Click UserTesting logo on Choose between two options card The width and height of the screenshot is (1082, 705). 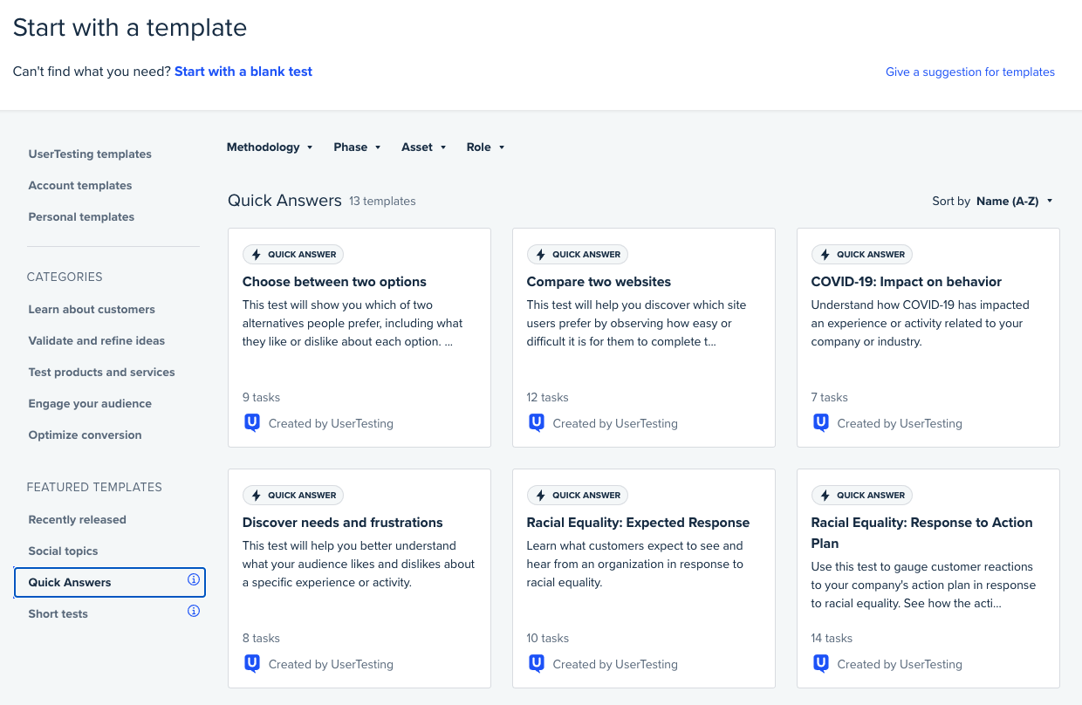click(252, 423)
